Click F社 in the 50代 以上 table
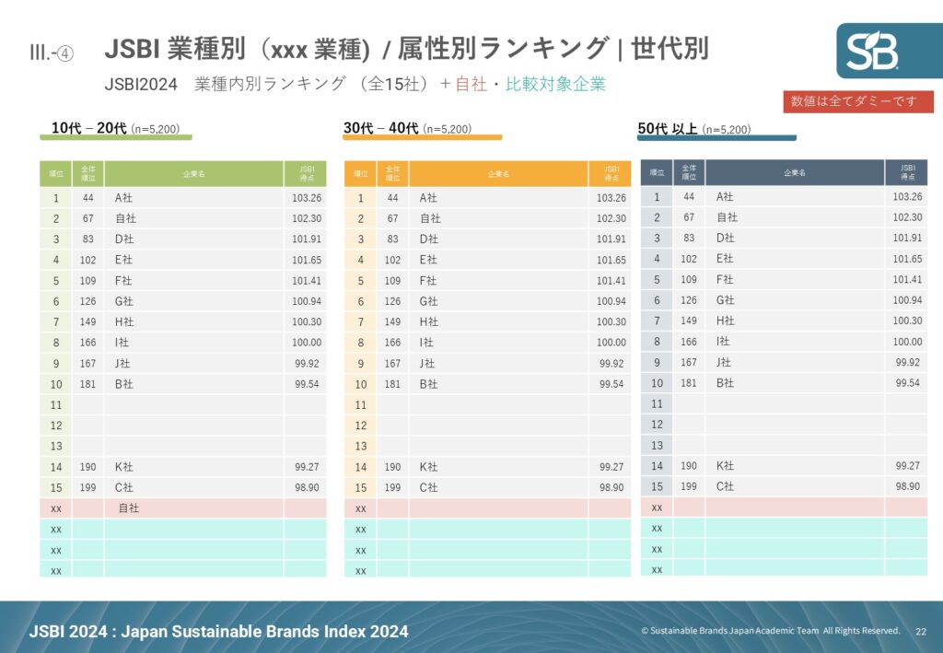The width and height of the screenshot is (943, 653). click(725, 279)
